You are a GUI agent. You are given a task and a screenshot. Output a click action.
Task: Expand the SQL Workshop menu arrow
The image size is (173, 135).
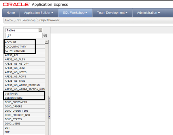click(86, 13)
